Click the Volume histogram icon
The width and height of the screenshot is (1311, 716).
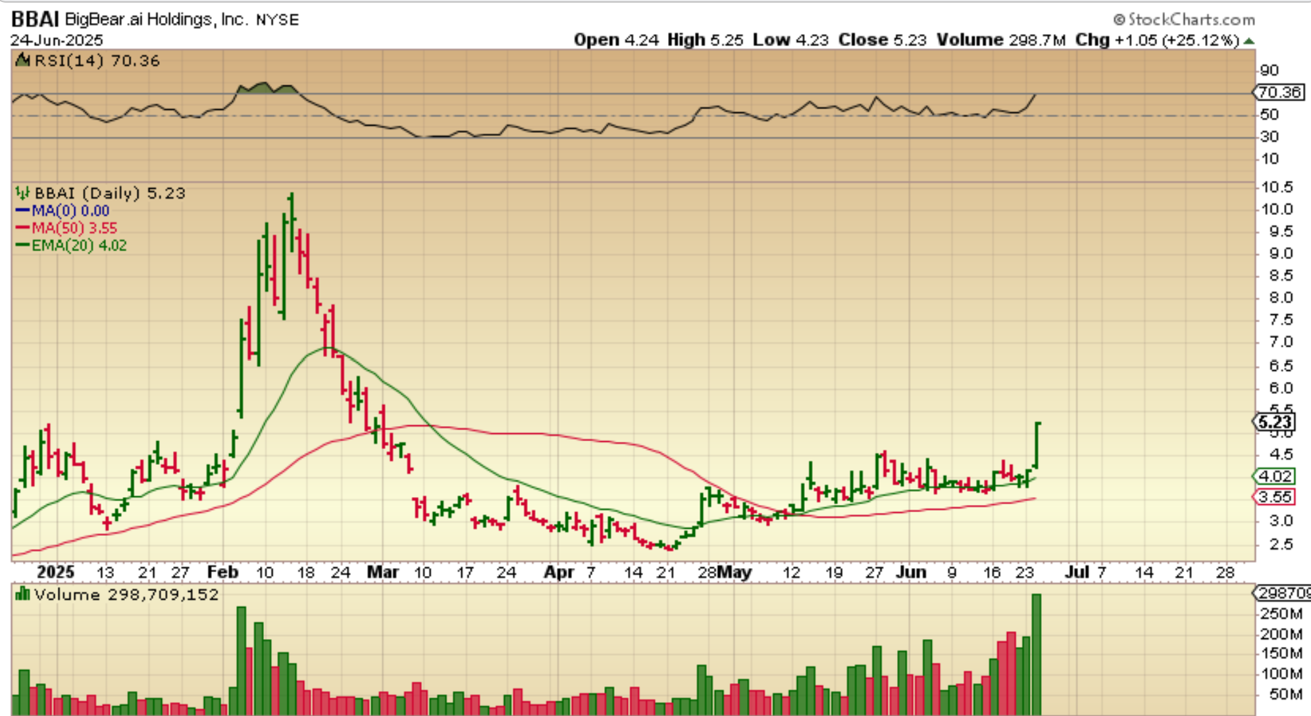pyautogui.click(x=22, y=594)
